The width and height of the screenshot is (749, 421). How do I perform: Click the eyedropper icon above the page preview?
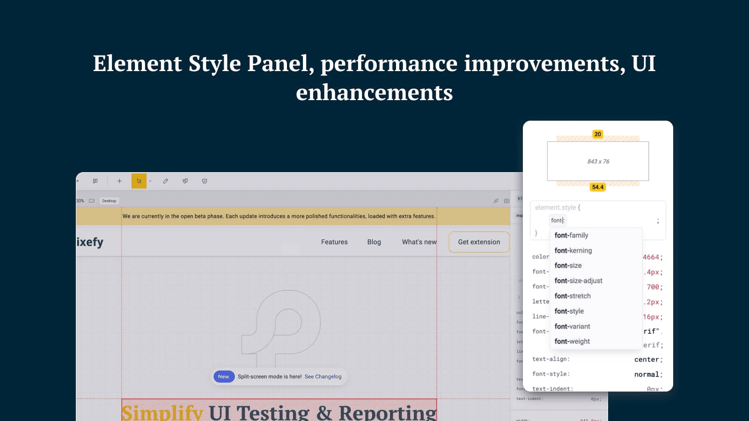point(496,201)
